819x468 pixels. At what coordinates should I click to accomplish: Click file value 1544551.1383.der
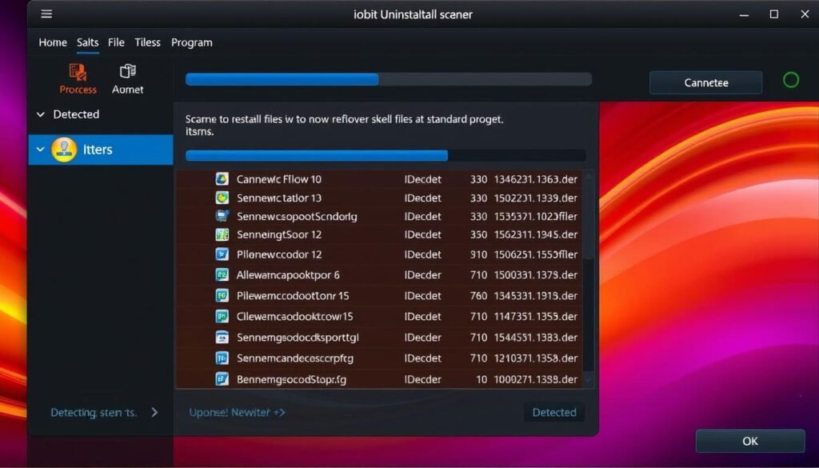[x=535, y=338]
